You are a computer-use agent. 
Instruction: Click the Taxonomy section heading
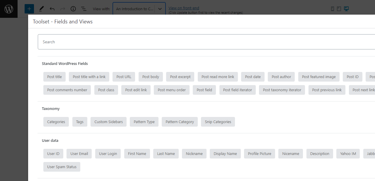click(51, 108)
